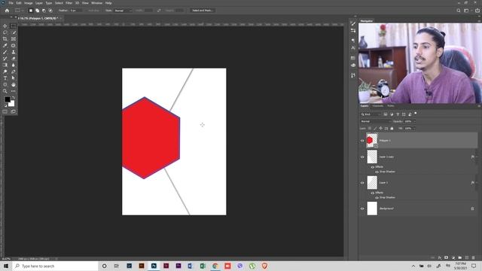Hide the Polygon 1 layer

pos(362,141)
